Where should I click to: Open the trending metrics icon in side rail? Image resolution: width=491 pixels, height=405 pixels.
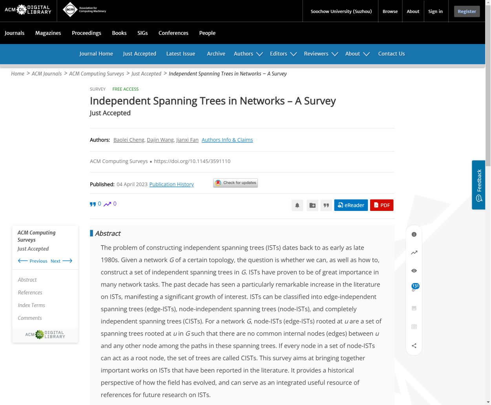pos(414,252)
